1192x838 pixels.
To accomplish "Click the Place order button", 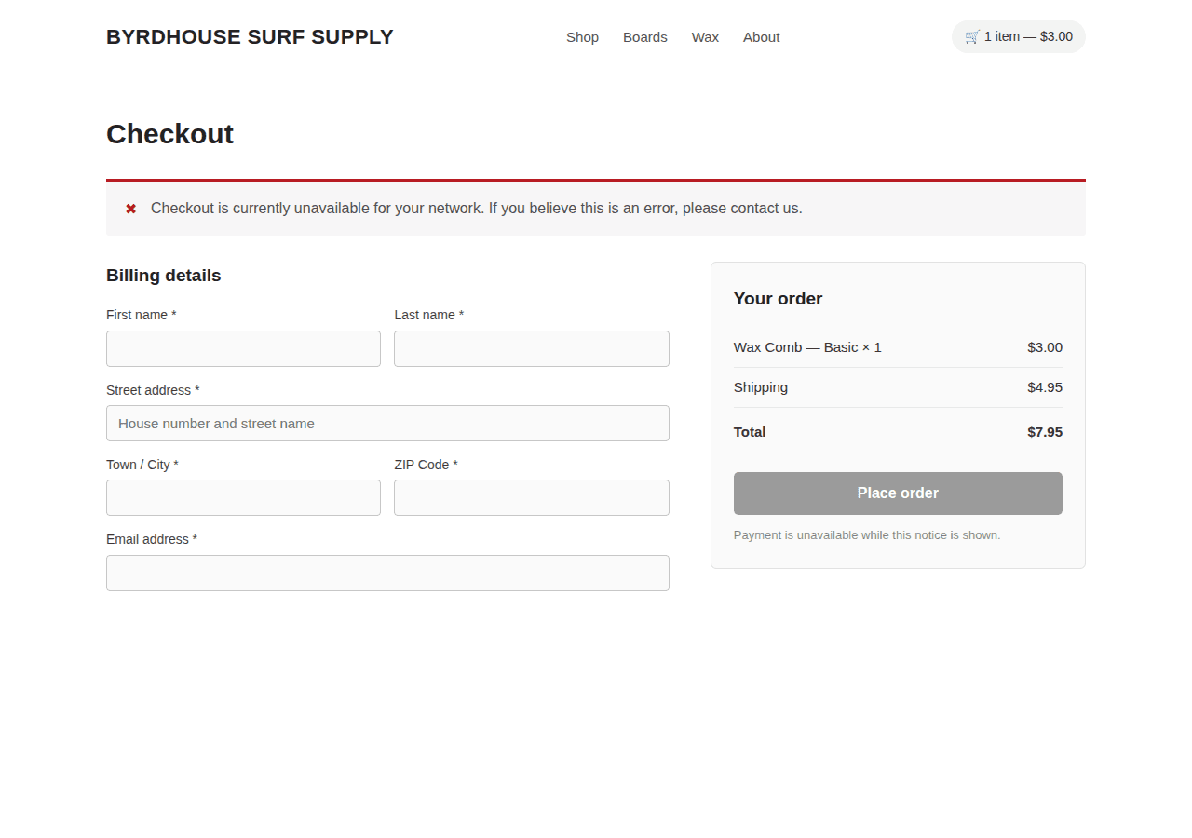I will tap(898, 493).
